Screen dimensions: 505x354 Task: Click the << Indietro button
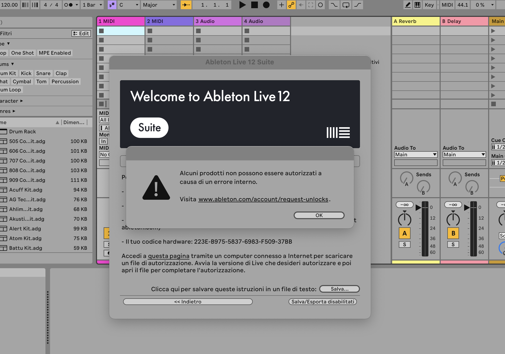pyautogui.click(x=188, y=302)
